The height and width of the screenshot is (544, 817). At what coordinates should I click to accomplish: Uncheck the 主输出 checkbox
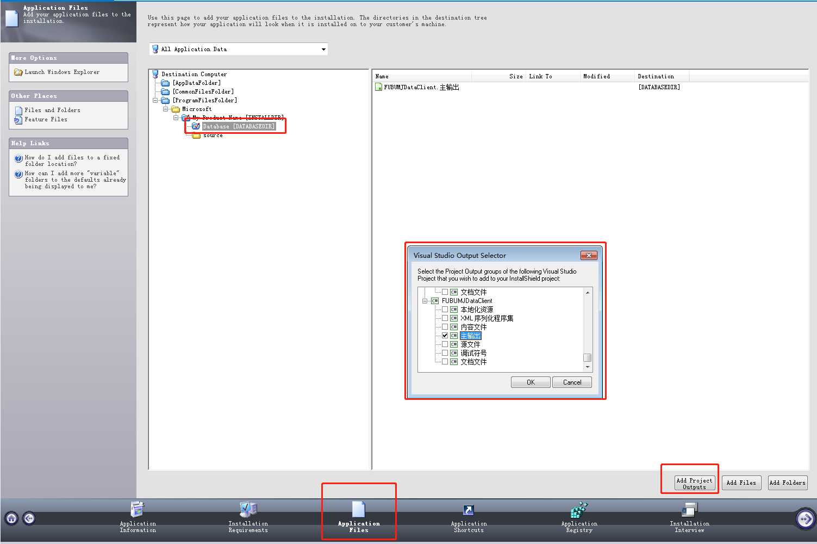point(445,336)
